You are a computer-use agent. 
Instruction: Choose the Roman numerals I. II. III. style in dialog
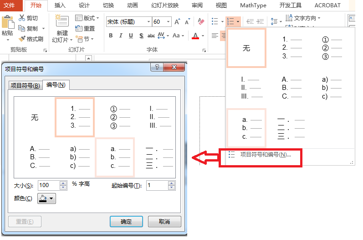(x=159, y=118)
